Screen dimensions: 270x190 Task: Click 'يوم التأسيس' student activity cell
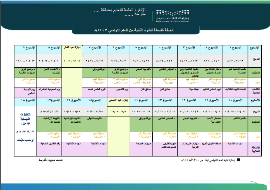click(119, 89)
